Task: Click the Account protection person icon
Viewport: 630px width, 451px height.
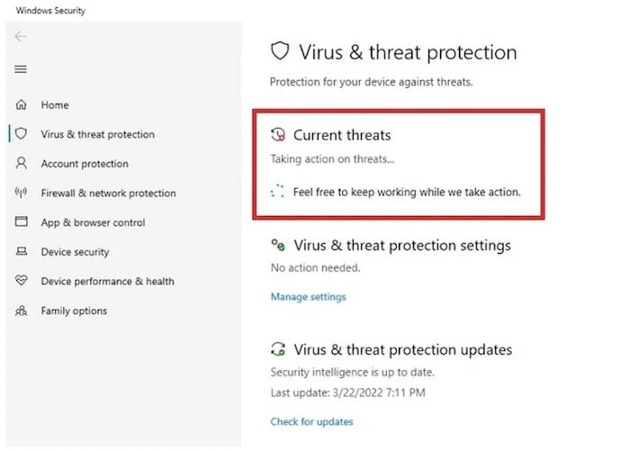Action: point(21,163)
